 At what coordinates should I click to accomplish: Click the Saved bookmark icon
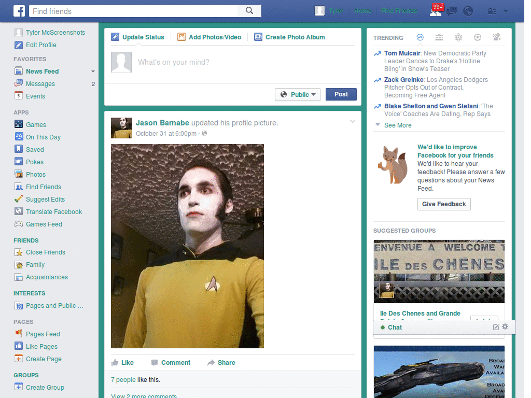pyautogui.click(x=19, y=149)
